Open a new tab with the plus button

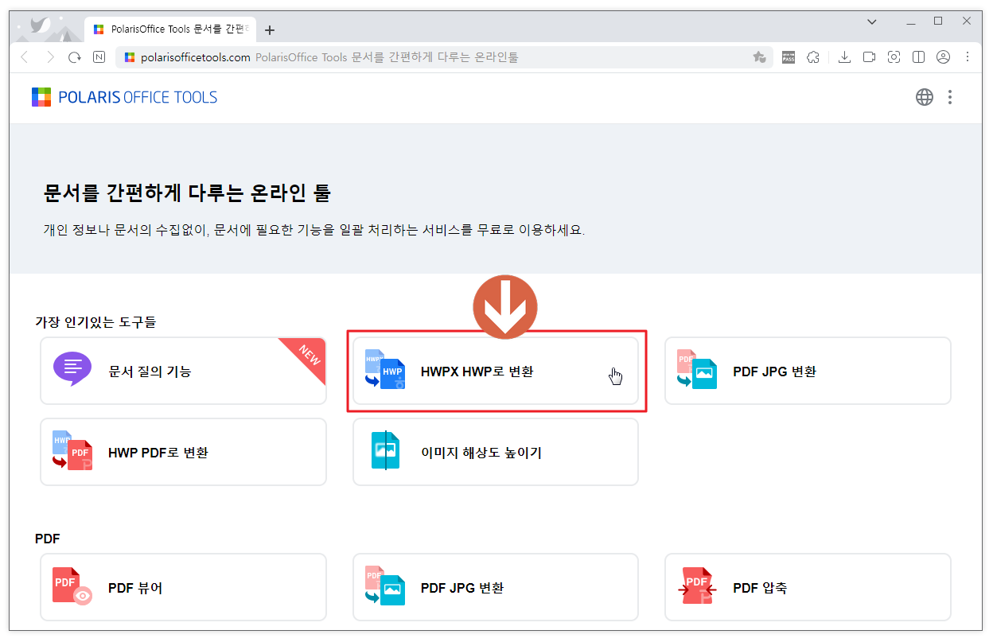click(269, 29)
